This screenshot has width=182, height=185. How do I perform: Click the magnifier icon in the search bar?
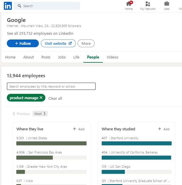(19, 6)
